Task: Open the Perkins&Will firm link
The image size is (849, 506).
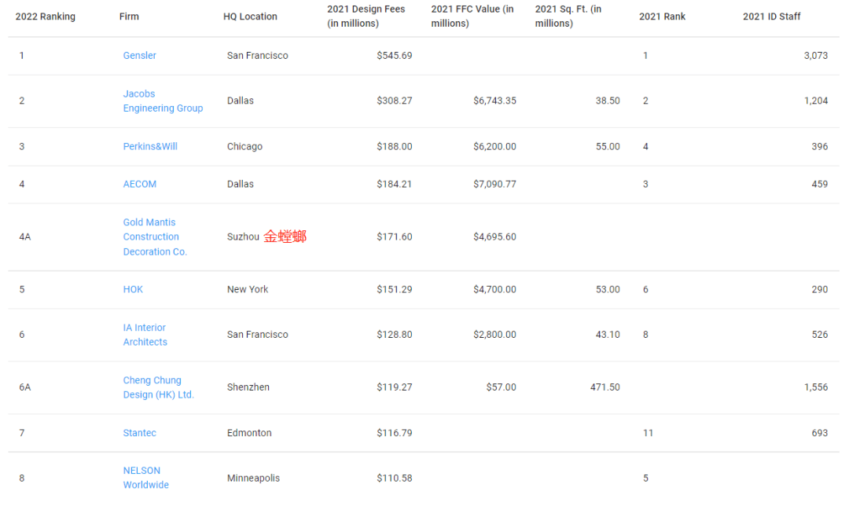Action: pos(150,147)
